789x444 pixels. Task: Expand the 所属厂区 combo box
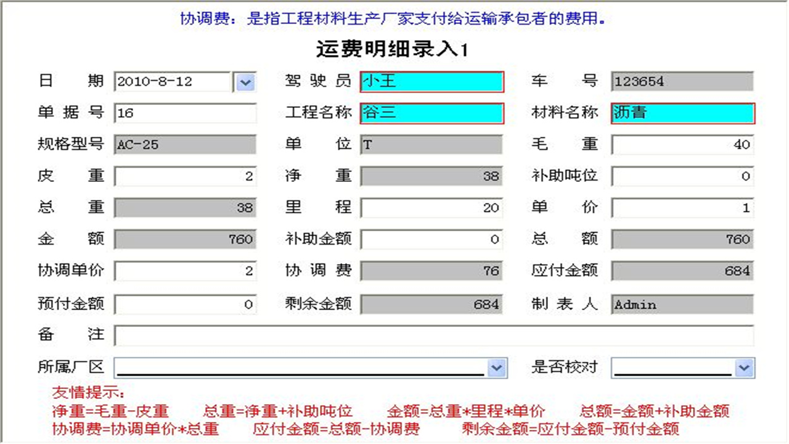498,368
